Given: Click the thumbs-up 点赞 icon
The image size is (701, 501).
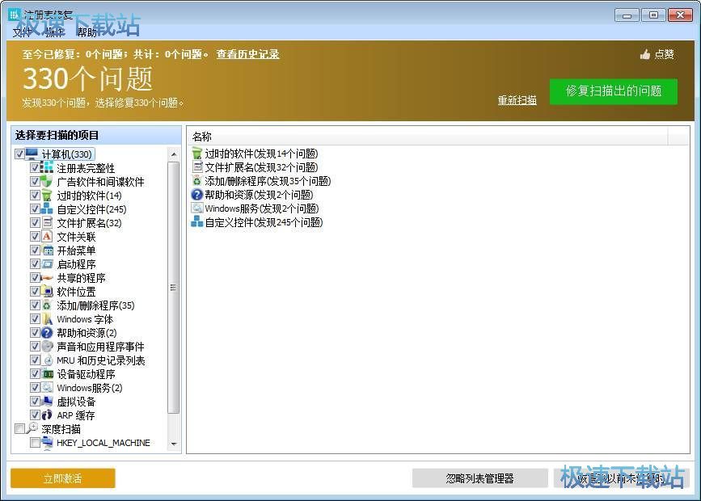Looking at the screenshot, I should [x=645, y=54].
